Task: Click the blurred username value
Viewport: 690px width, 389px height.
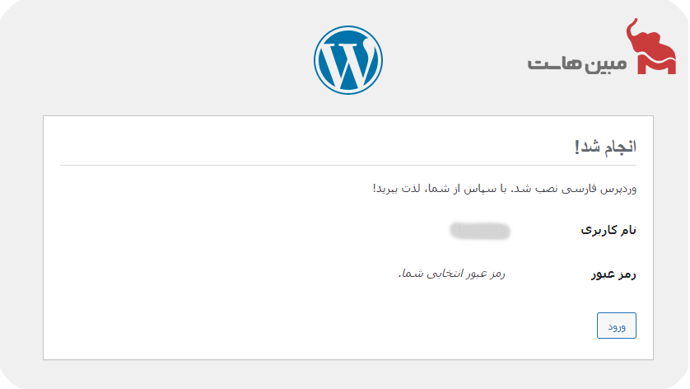Action: point(480,231)
